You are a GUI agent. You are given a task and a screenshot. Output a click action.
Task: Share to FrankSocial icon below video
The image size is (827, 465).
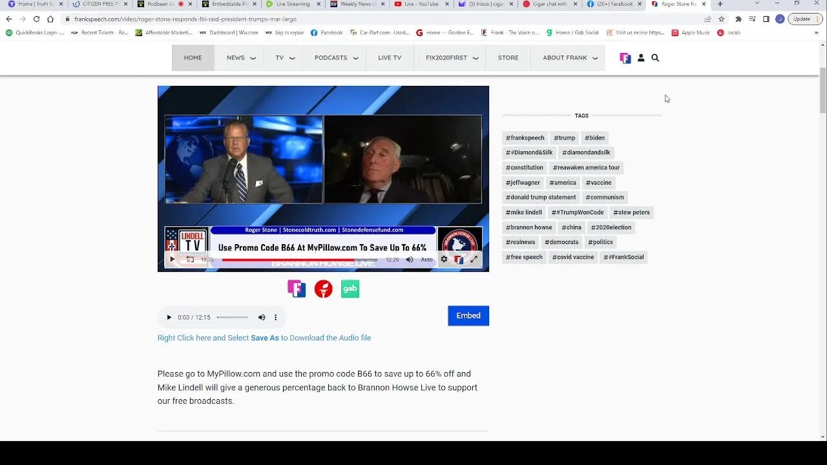[x=297, y=289]
